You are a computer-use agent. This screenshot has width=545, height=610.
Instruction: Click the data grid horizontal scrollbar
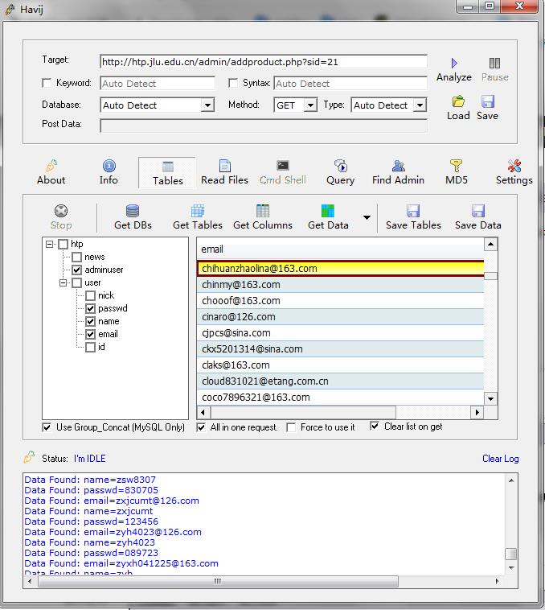click(x=303, y=412)
